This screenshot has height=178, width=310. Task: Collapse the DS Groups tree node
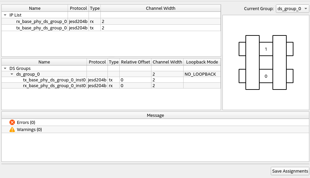[5, 68]
